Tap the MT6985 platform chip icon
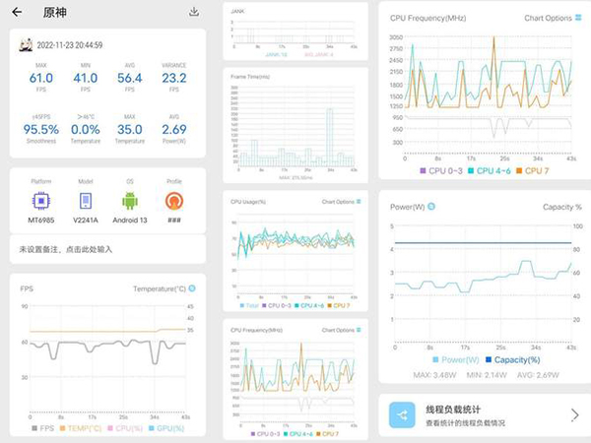 click(x=41, y=202)
